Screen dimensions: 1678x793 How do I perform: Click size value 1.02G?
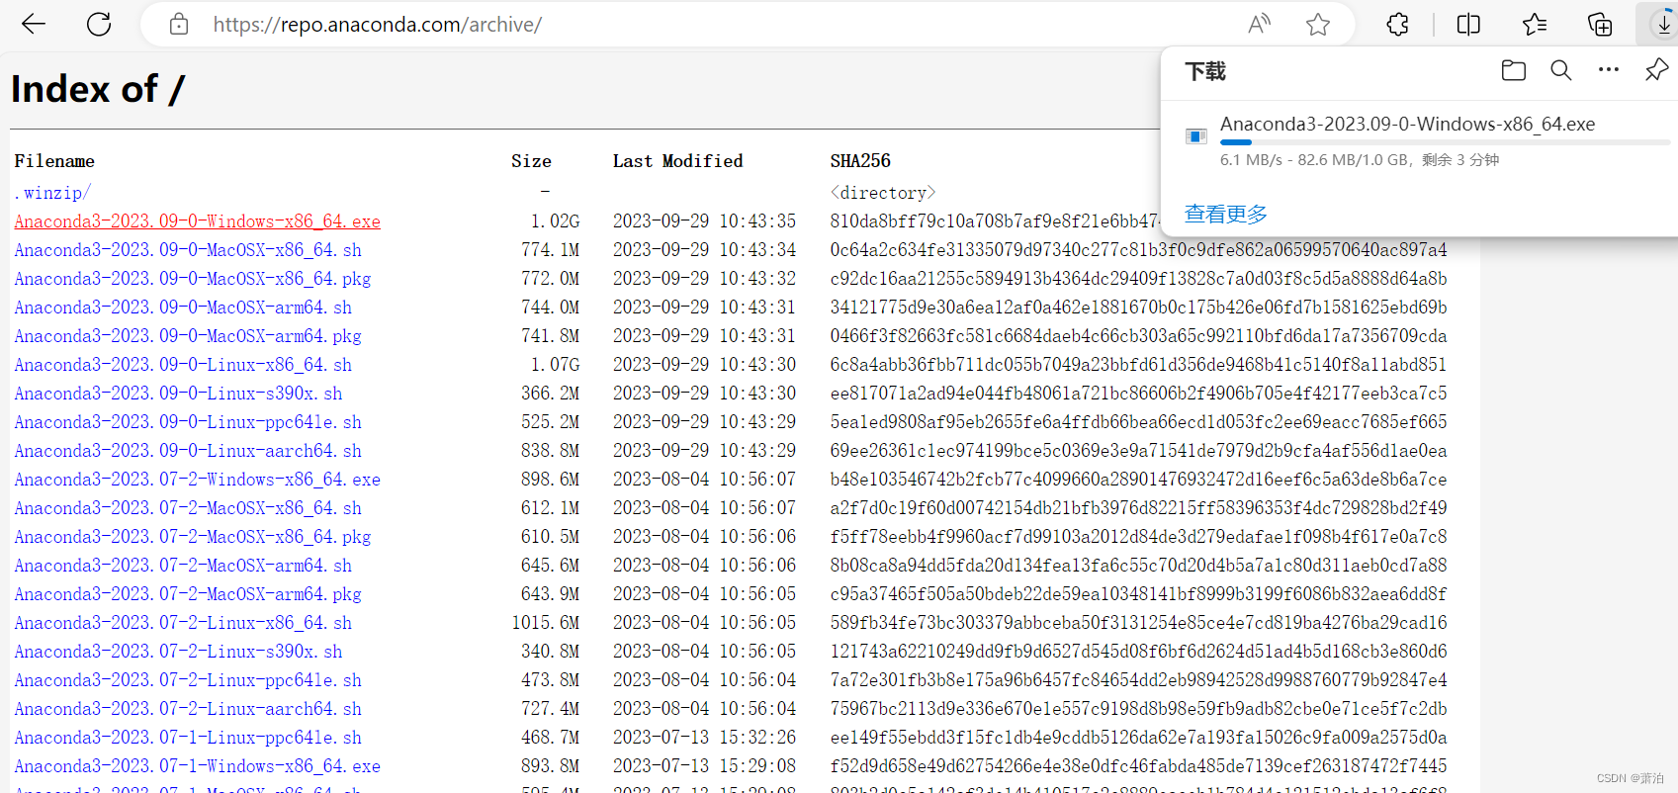click(555, 221)
